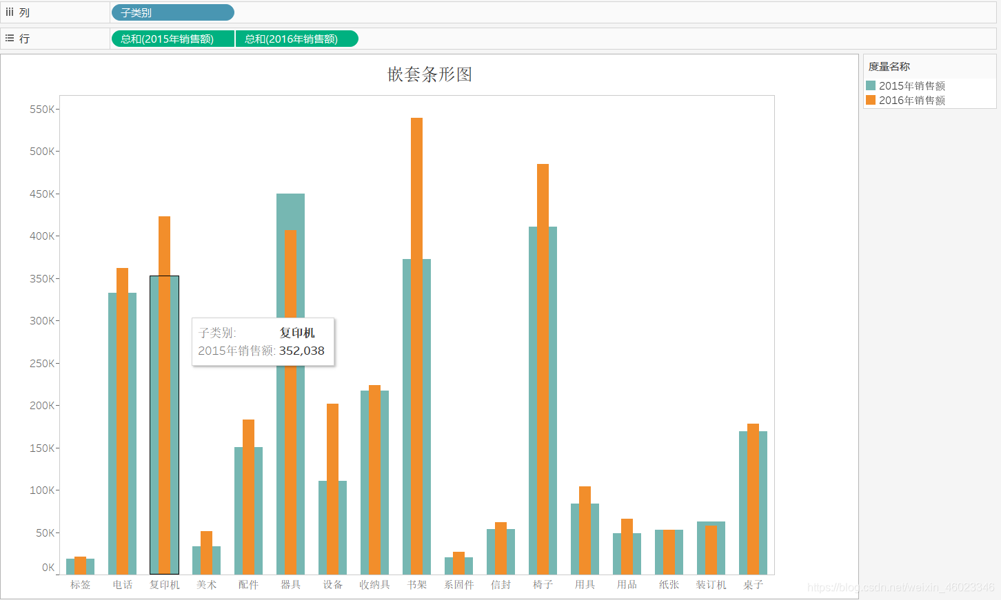Select the orange bar for 电话
1001x600 pixels.
(122, 421)
